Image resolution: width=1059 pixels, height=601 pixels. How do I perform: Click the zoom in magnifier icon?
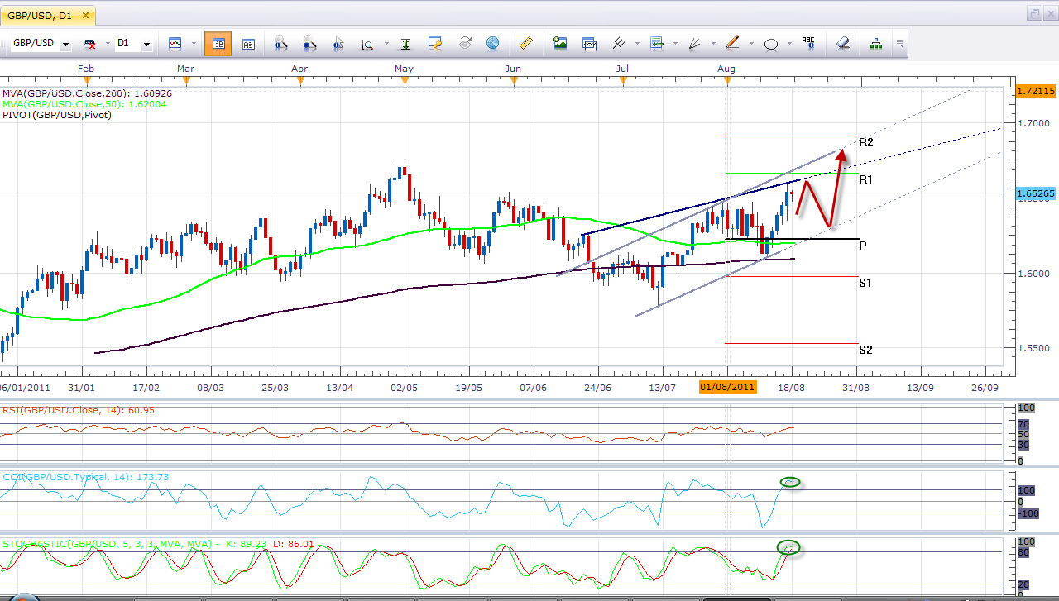point(280,44)
